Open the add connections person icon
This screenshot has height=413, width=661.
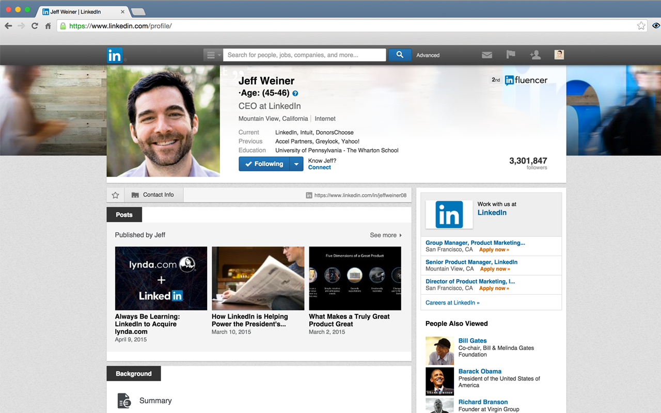click(535, 55)
